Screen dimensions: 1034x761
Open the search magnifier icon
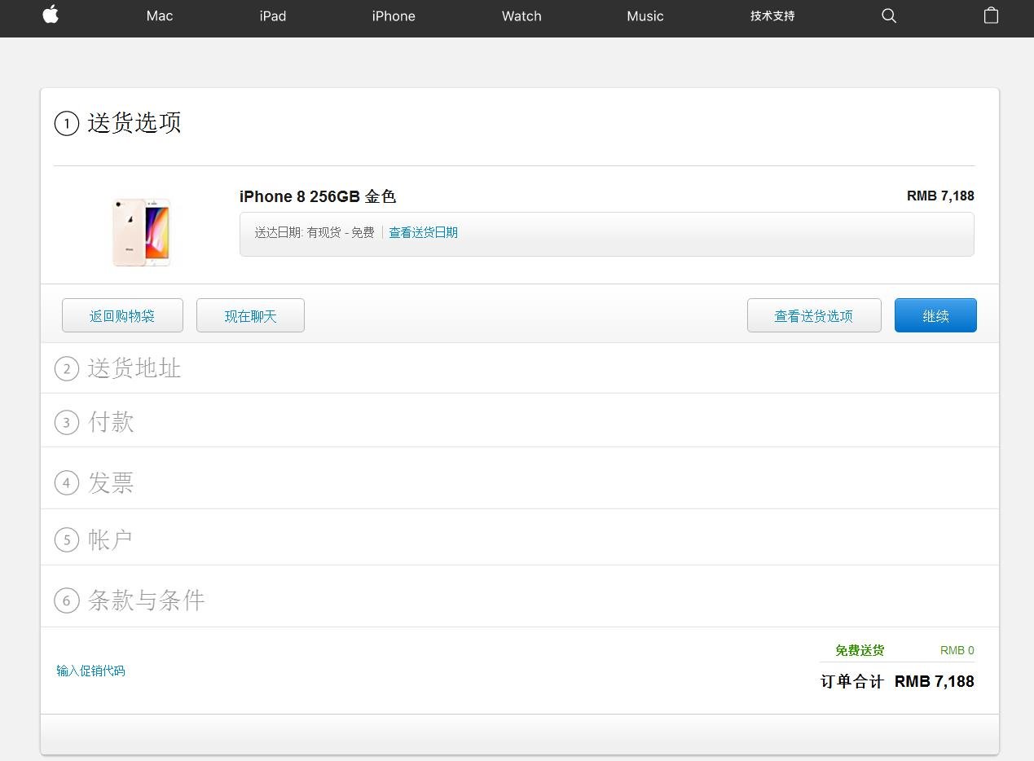point(889,15)
